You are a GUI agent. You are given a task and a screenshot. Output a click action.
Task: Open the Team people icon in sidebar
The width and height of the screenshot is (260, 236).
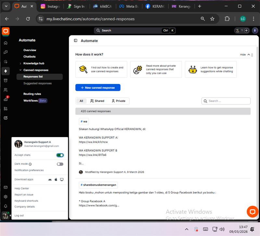[x=6, y=90]
